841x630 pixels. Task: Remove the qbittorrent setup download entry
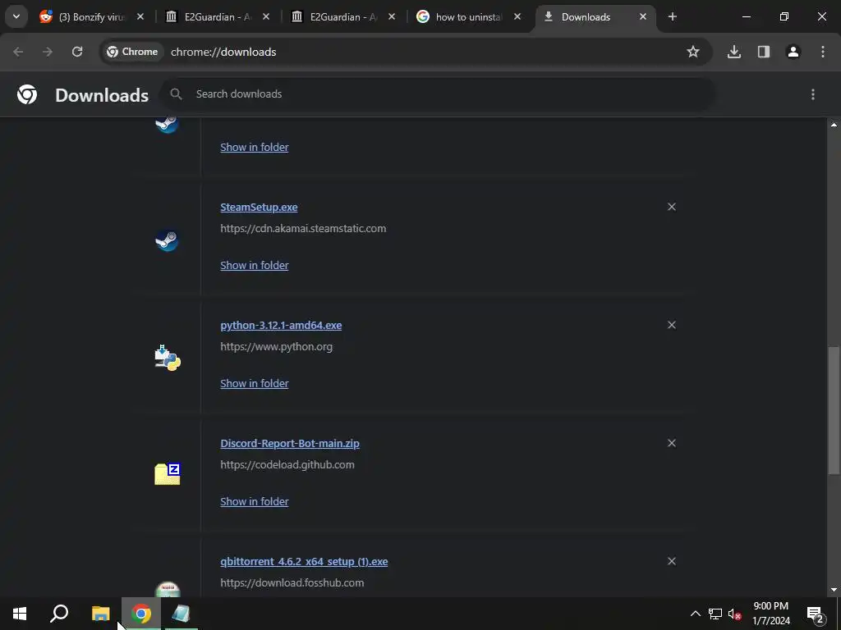[672, 561]
